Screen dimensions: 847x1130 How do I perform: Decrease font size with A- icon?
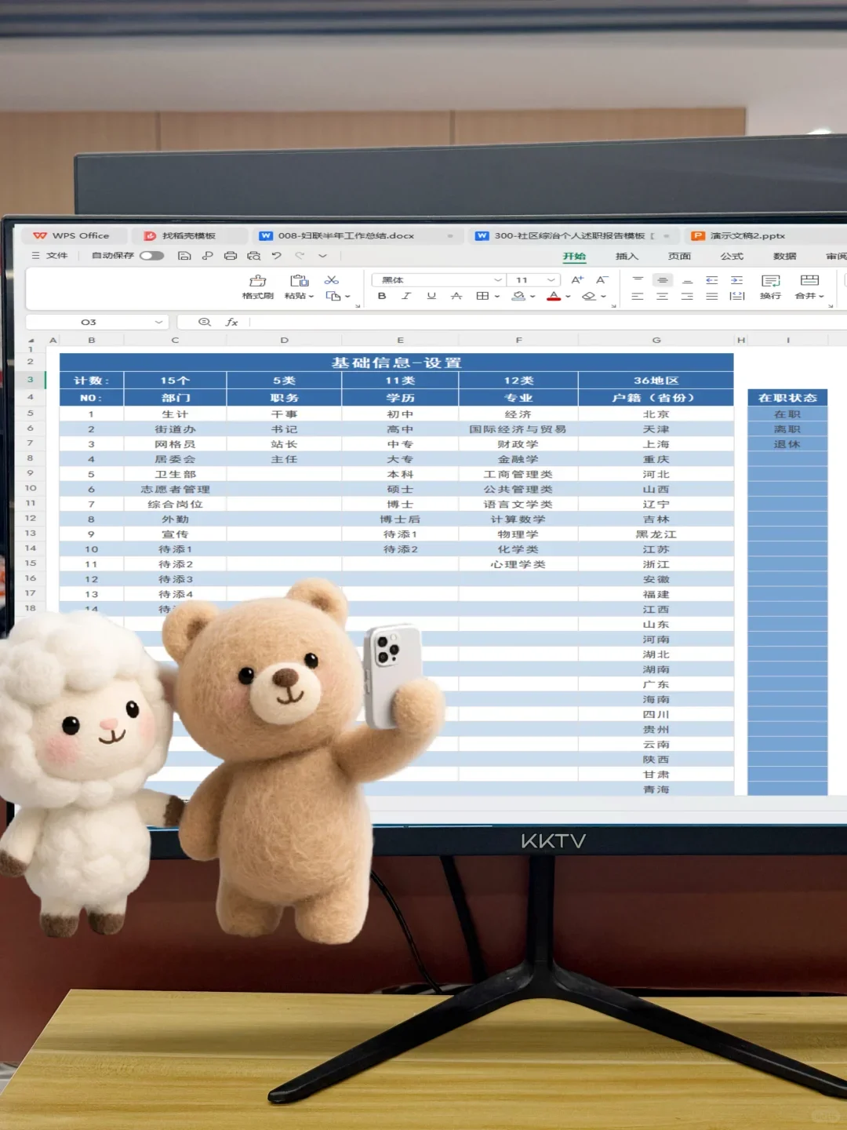pyautogui.click(x=602, y=280)
